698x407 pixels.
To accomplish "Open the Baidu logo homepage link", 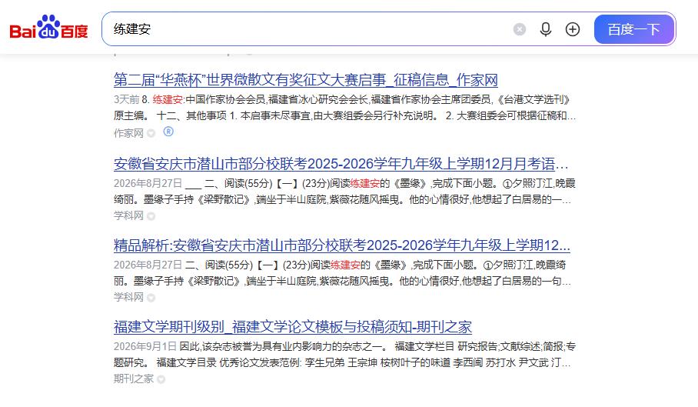I will coord(48,28).
